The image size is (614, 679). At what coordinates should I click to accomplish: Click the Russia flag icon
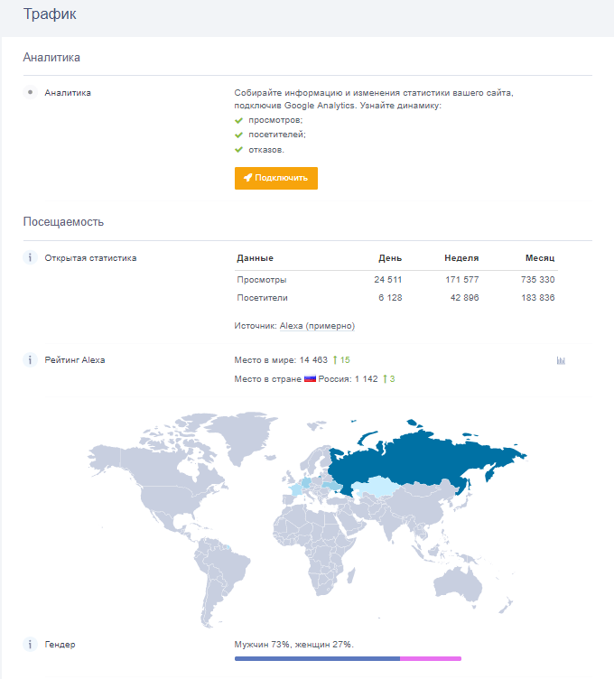pos(310,379)
